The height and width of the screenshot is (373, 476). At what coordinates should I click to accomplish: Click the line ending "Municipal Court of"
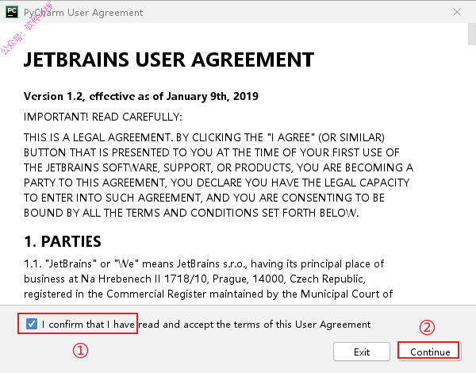pyautogui.click(x=208, y=294)
